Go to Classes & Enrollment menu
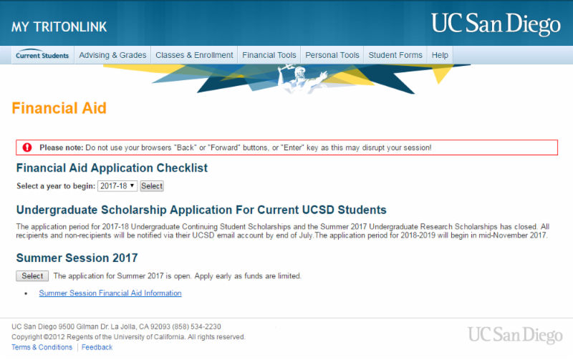 (x=194, y=55)
